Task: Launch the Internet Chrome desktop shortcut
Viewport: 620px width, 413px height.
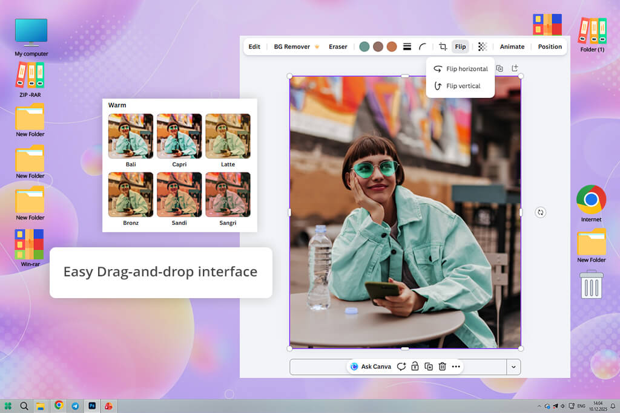Action: point(591,203)
